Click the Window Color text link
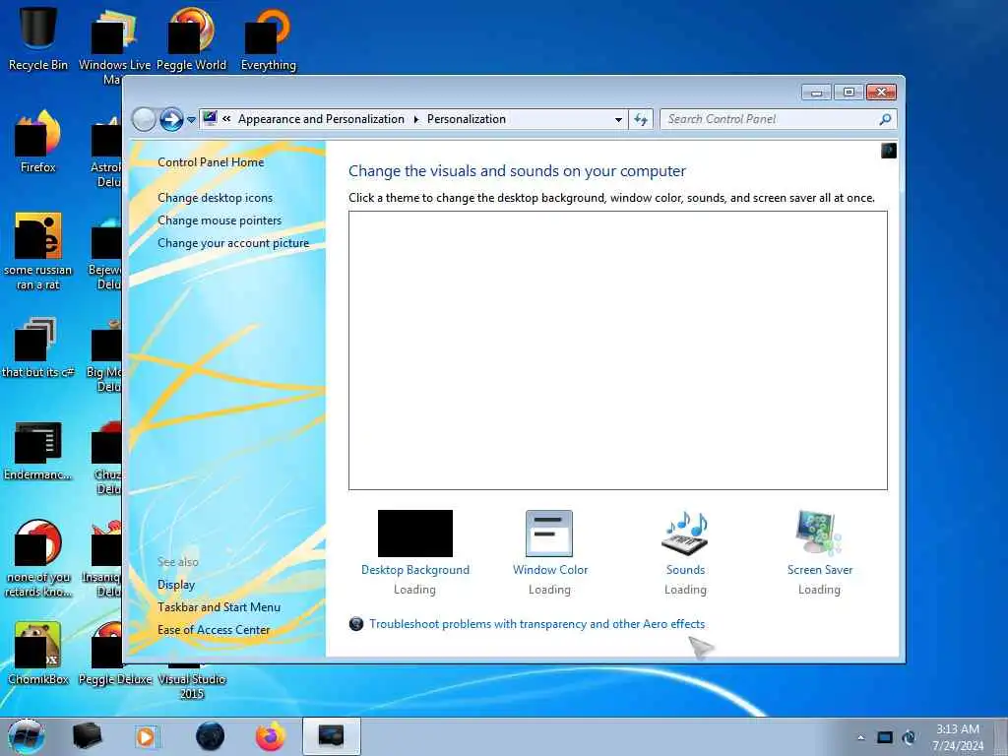1008x756 pixels. (x=550, y=570)
